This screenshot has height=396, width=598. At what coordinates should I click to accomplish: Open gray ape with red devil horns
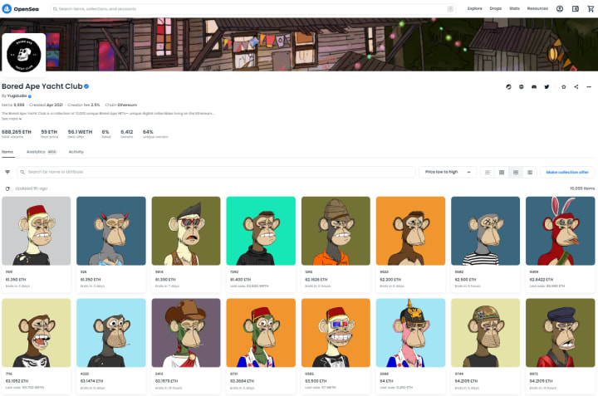pos(111,231)
